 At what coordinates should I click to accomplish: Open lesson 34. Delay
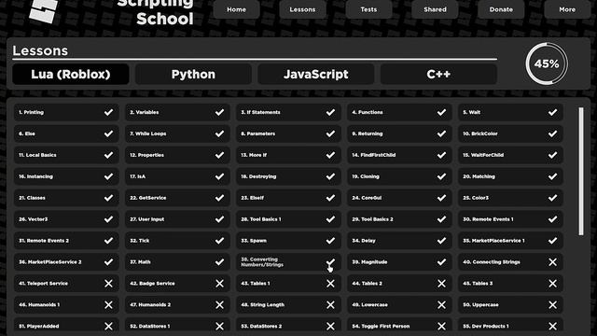point(399,241)
